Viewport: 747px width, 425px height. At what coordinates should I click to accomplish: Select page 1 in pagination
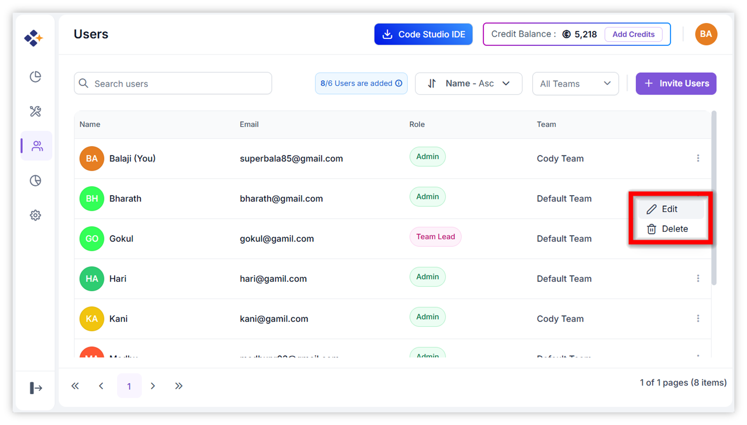click(129, 386)
